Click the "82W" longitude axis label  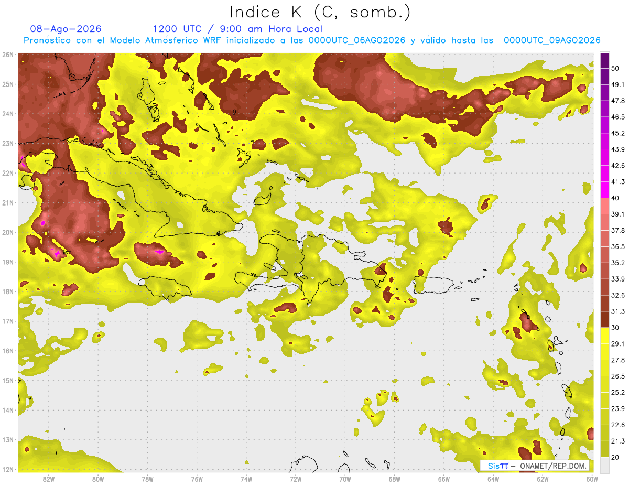49,479
